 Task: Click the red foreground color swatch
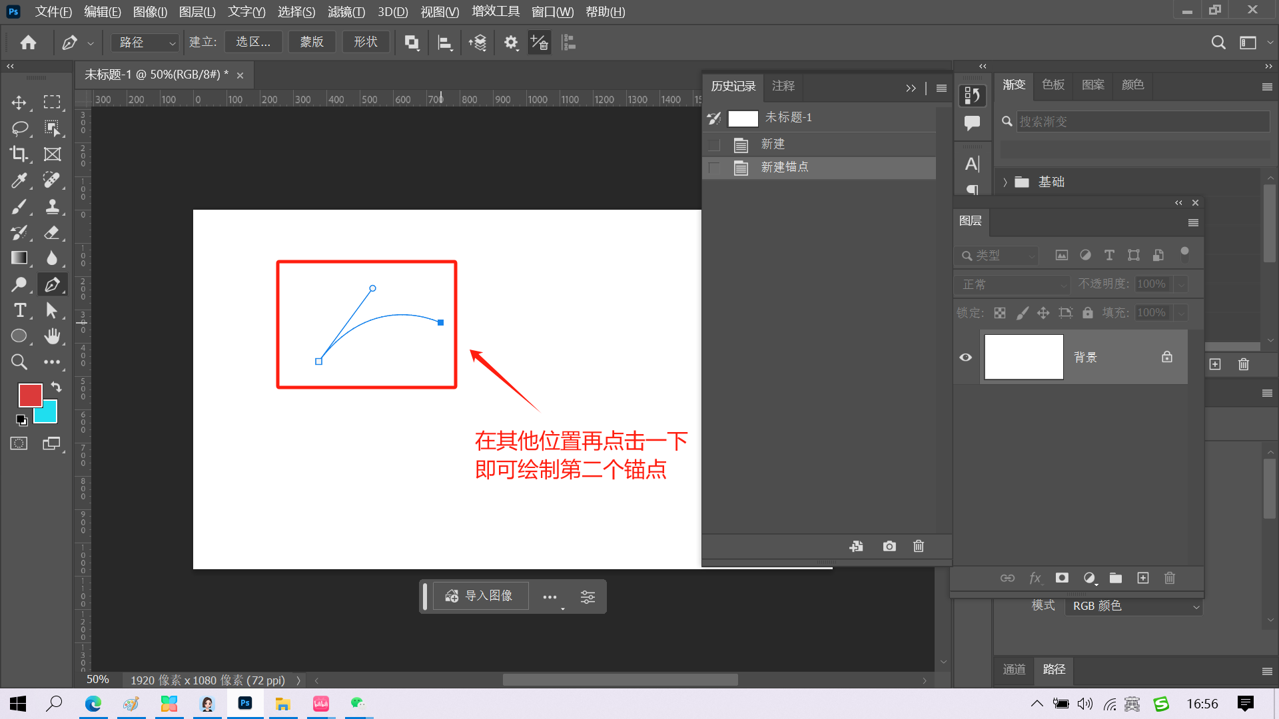(29, 395)
